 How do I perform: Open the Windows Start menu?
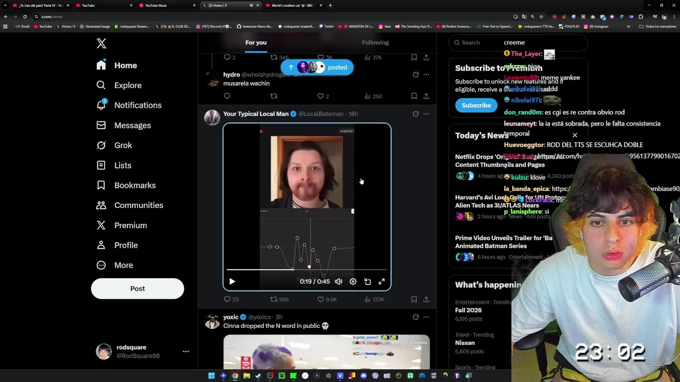tap(211, 376)
